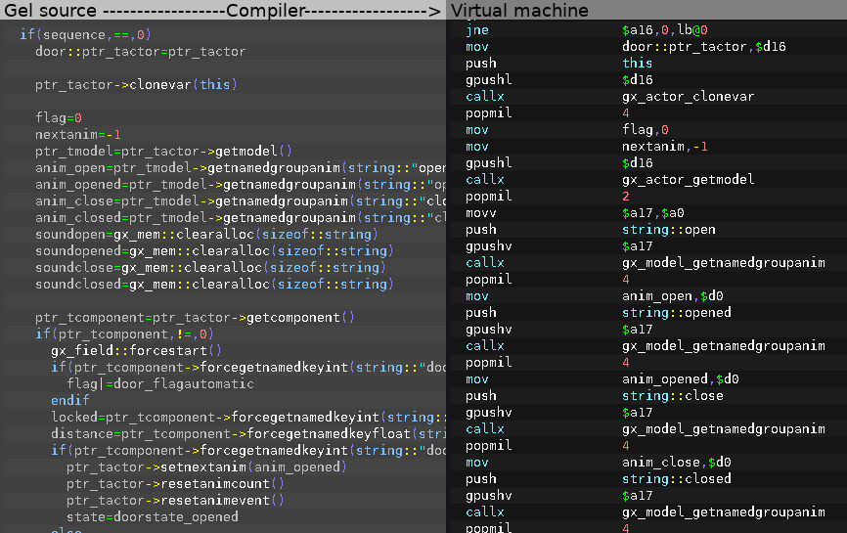This screenshot has height=533, width=847.
Task: Click operand 'gx_actor_clonevar'
Action: pos(688,97)
